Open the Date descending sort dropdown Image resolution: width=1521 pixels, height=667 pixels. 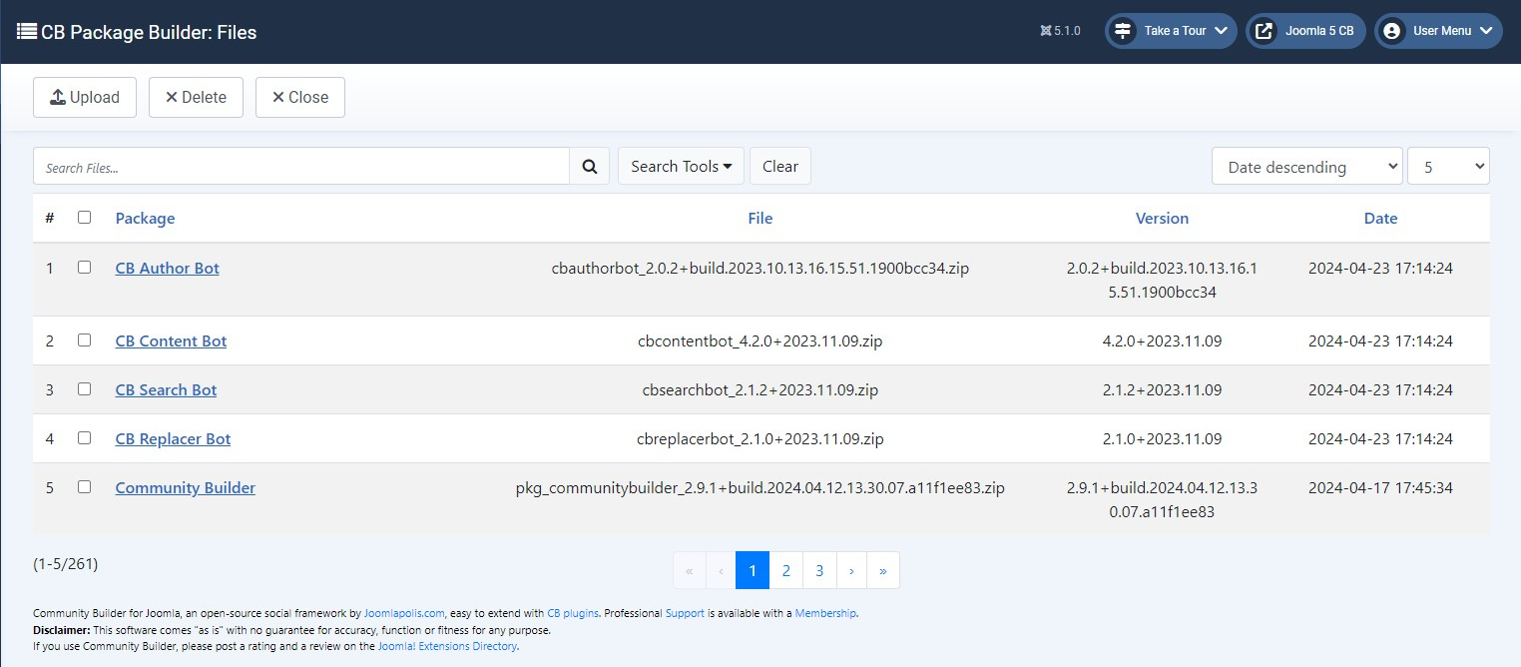tap(1307, 166)
